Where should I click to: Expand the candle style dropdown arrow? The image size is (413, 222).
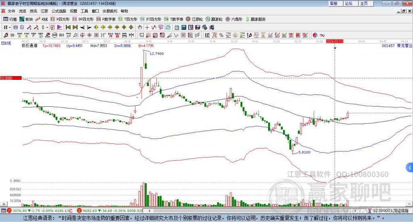[x=47, y=27]
